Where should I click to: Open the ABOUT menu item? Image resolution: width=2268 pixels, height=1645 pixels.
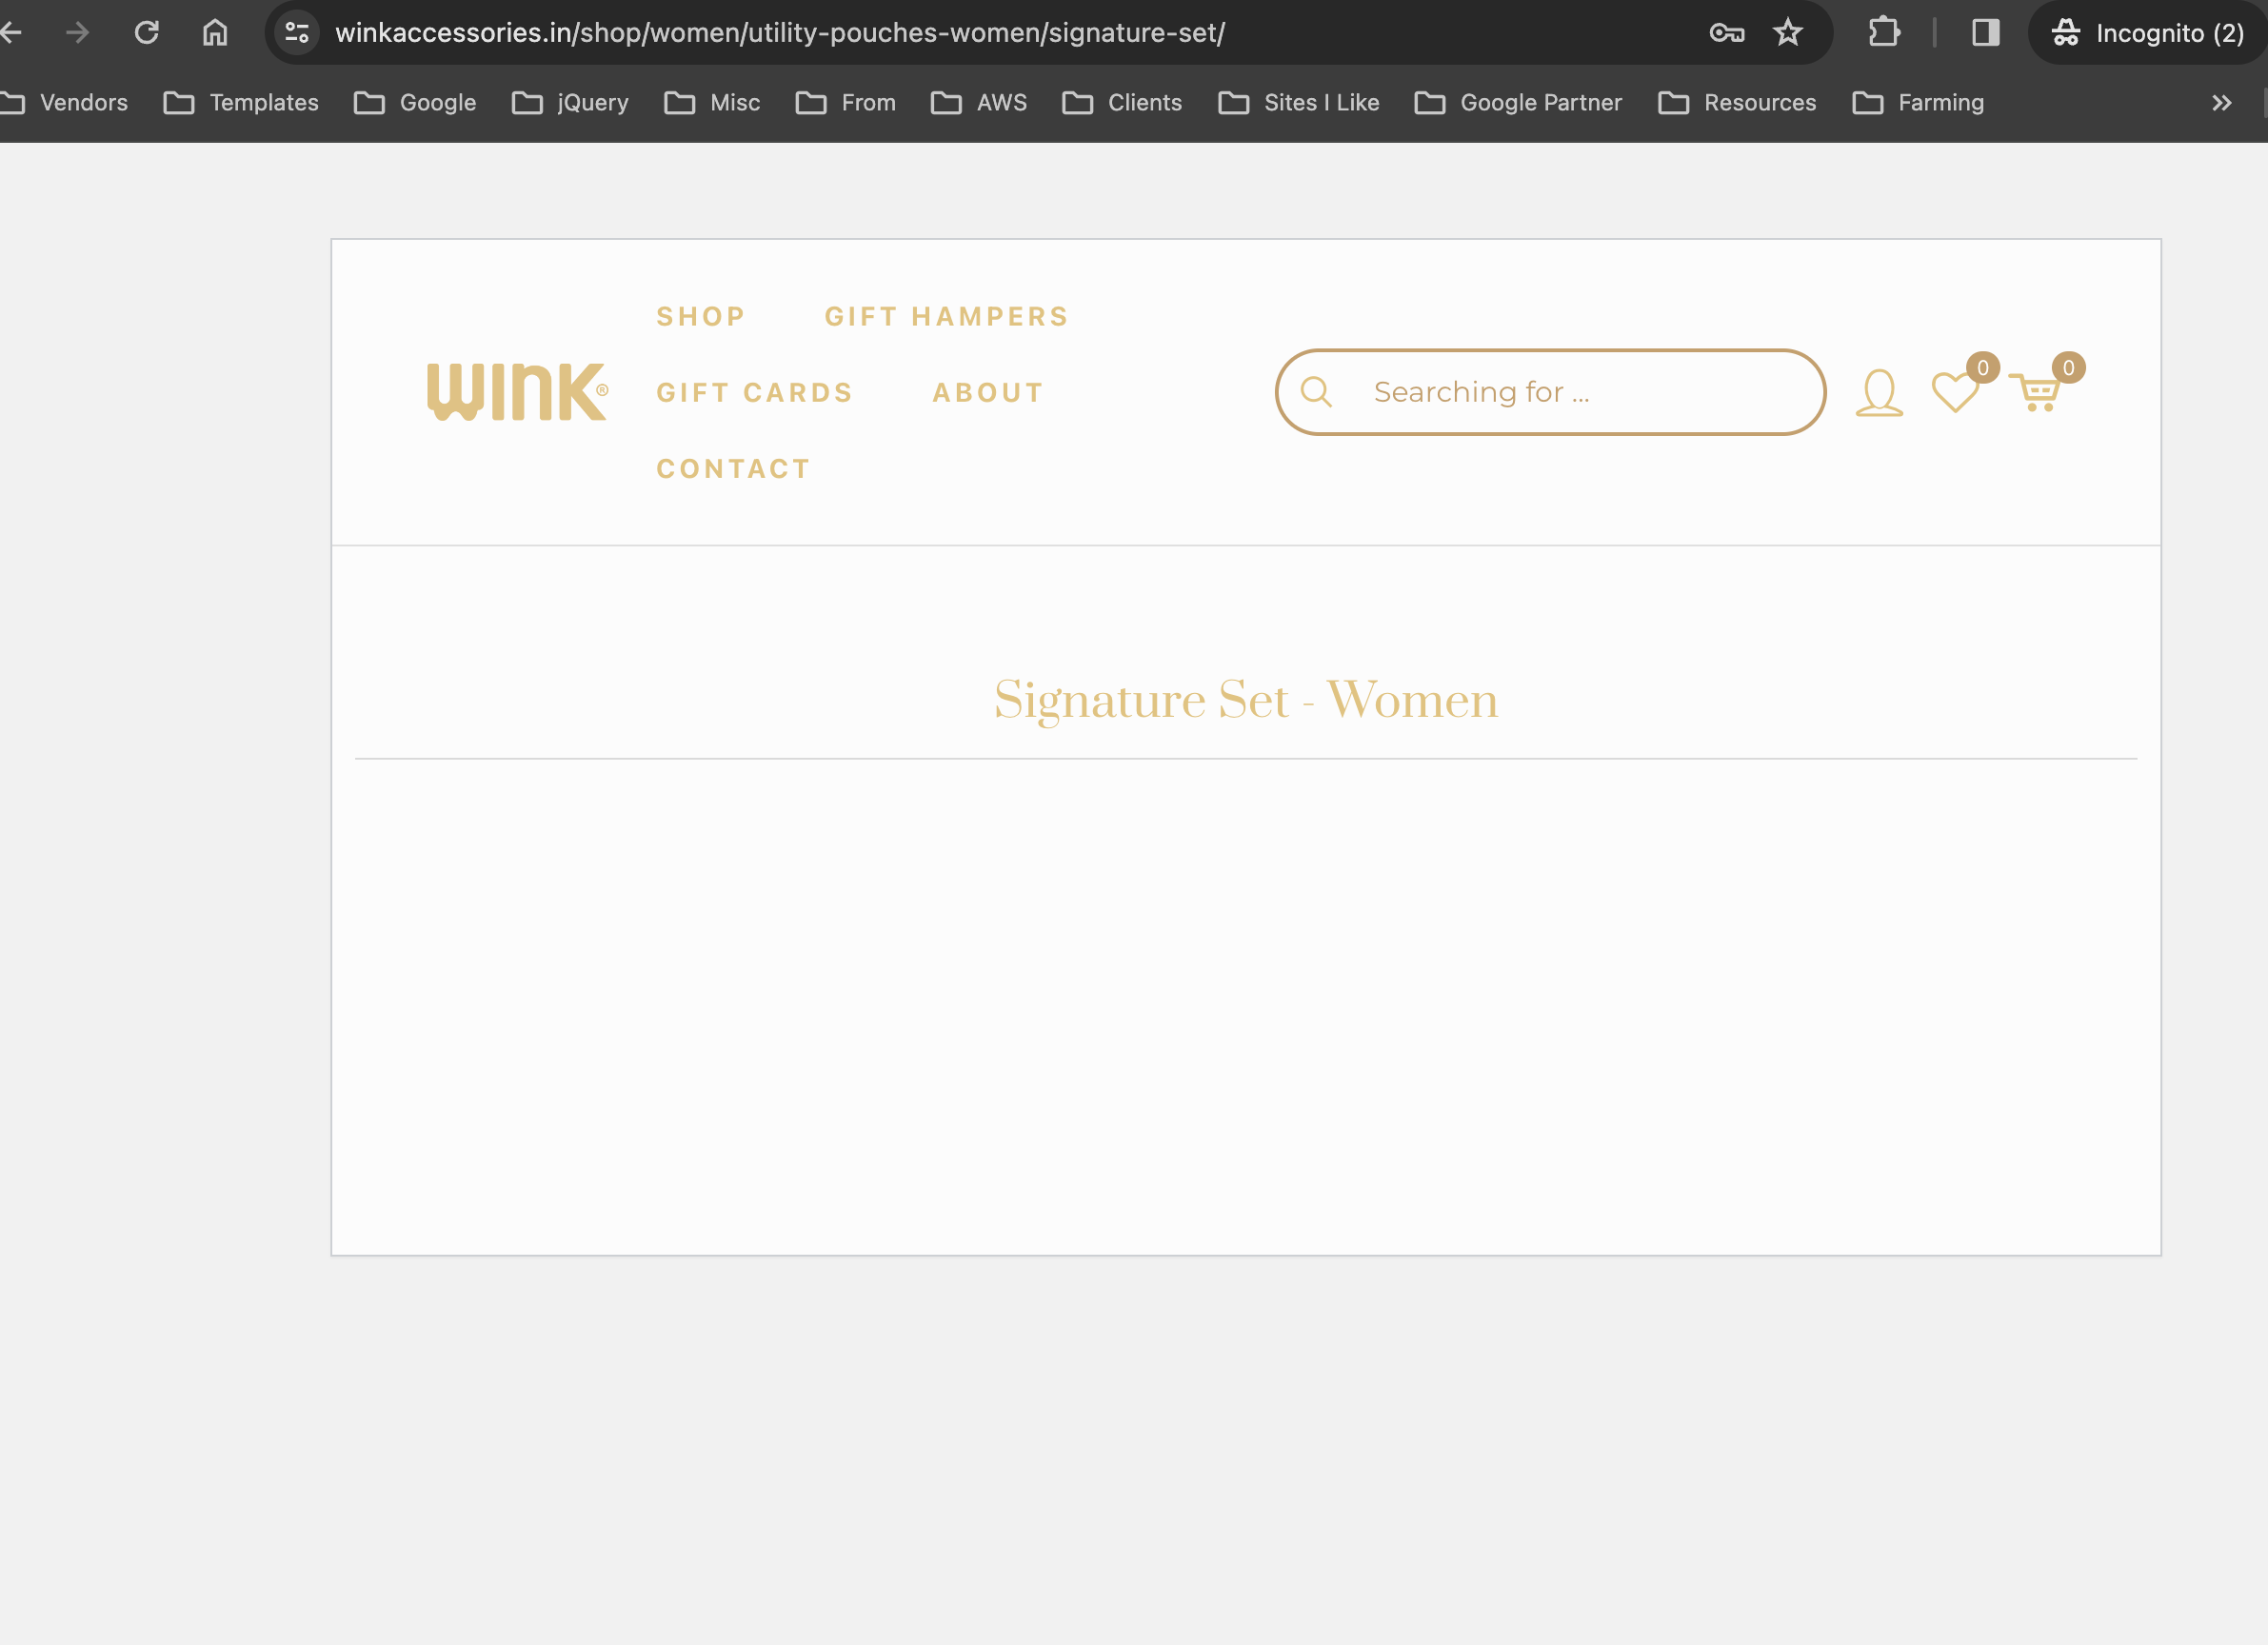pyautogui.click(x=988, y=393)
